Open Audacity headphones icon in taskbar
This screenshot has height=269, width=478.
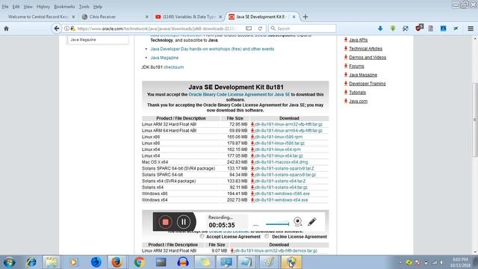pos(182,262)
